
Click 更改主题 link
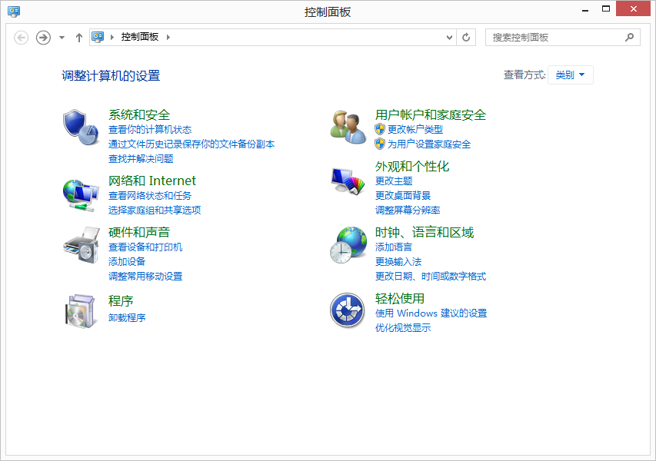point(394,181)
